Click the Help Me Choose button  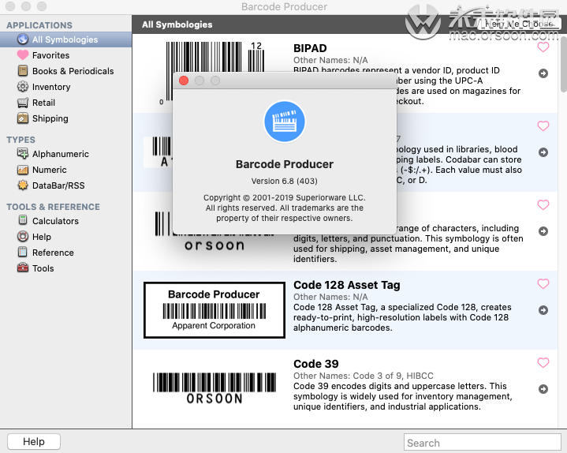[519, 24]
